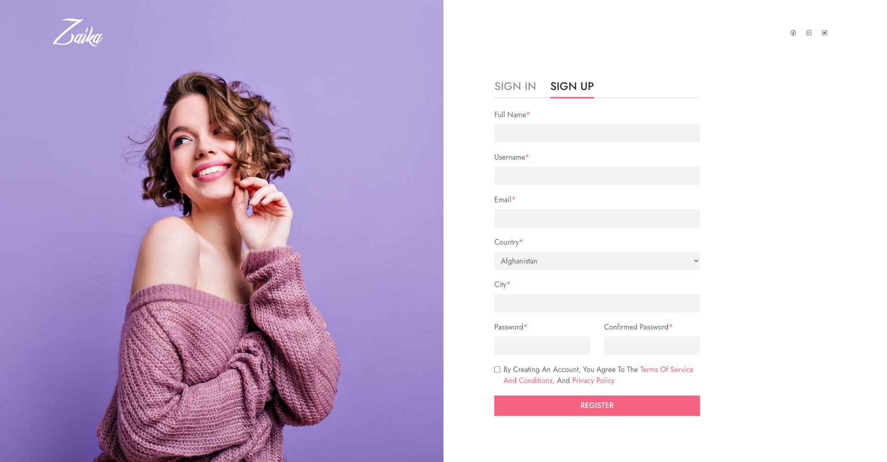This screenshot has height=462, width=887.
Task: Open the Twitter bird icon
Action: click(x=825, y=33)
